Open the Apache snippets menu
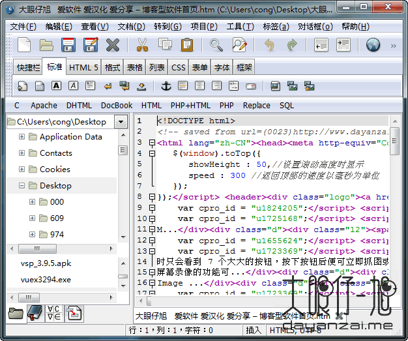Viewport: 408px width, 341px height. pyautogui.click(x=44, y=106)
